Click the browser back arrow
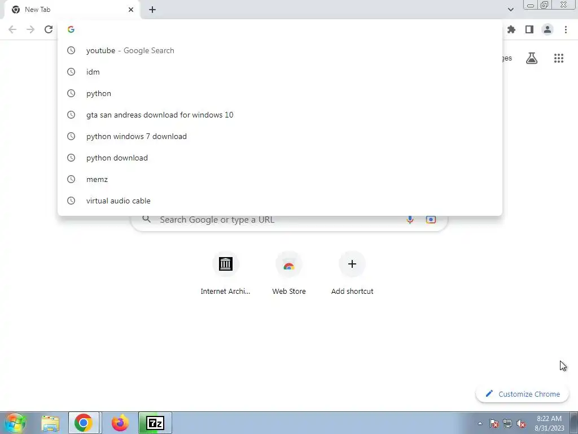This screenshot has width=578, height=434. [x=12, y=29]
